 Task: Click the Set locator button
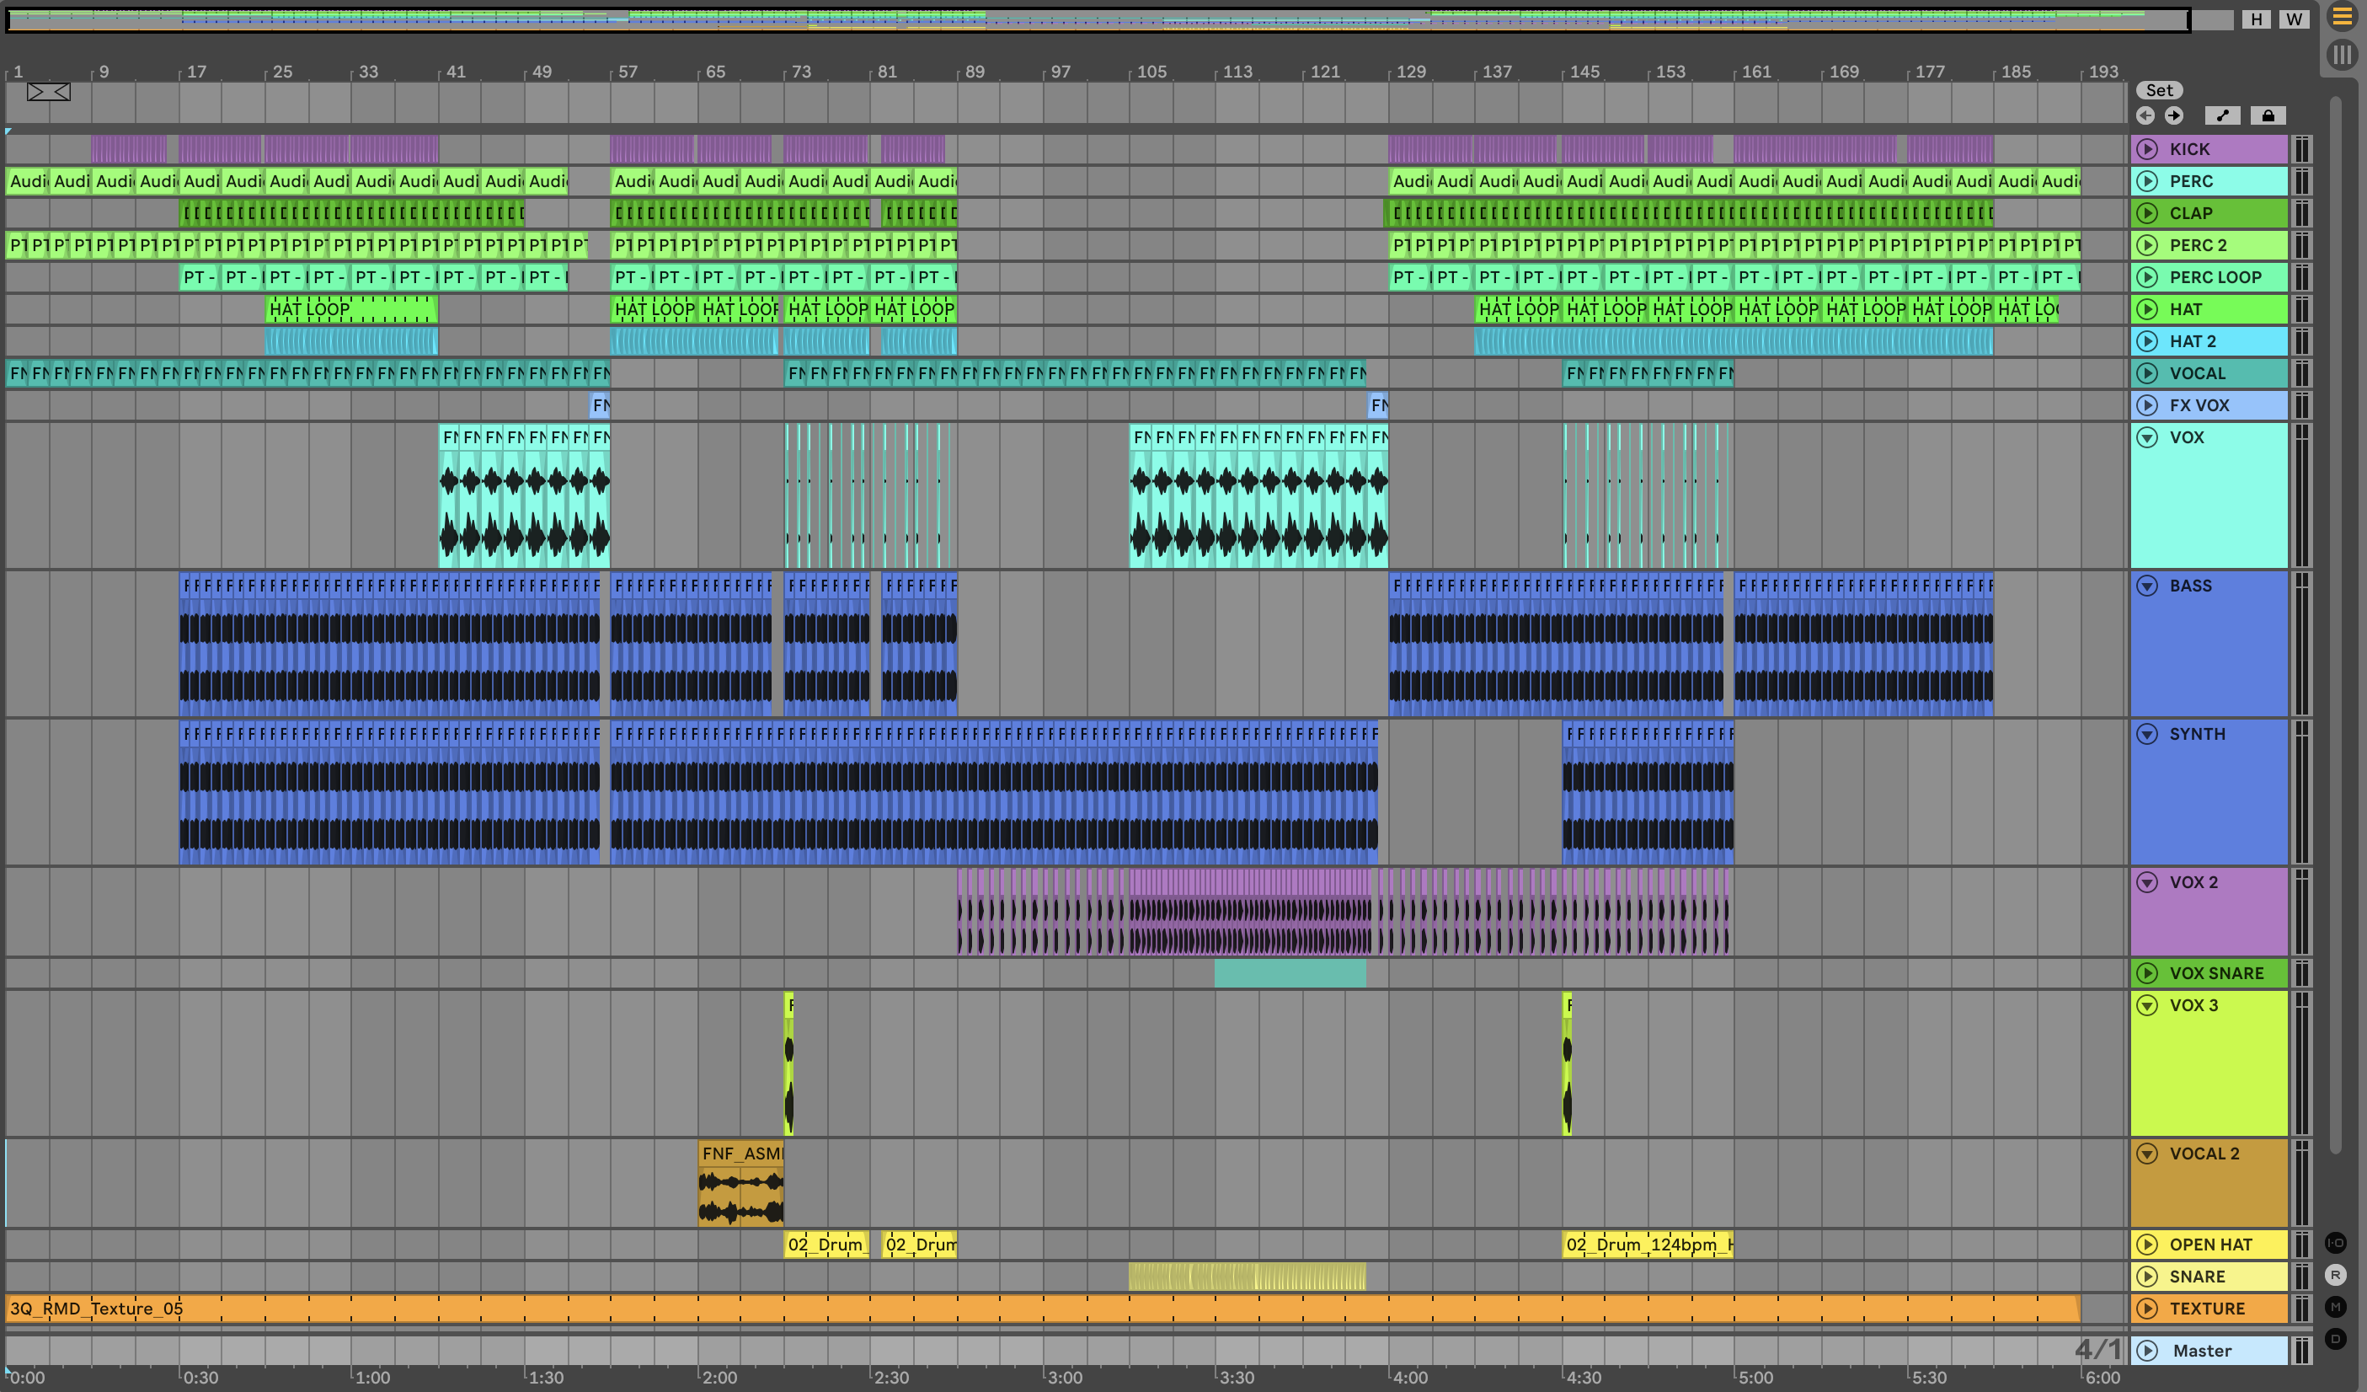point(2160,90)
